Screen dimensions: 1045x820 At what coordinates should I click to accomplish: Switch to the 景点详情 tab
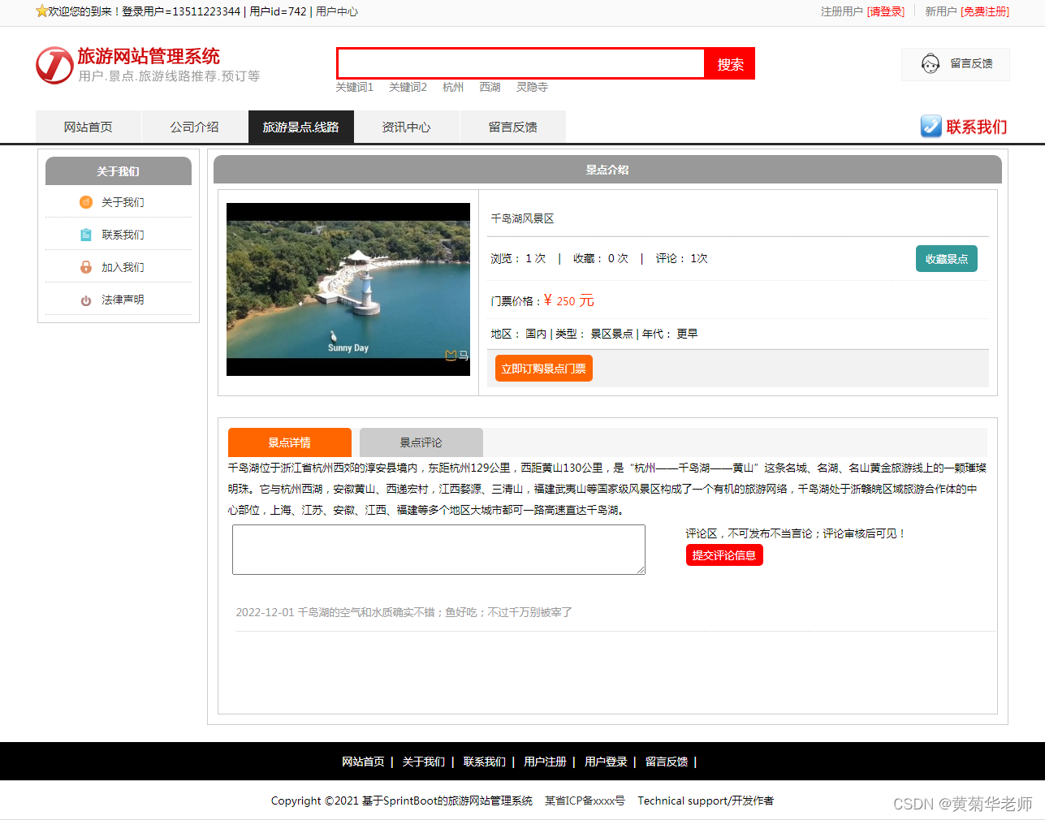pyautogui.click(x=290, y=442)
